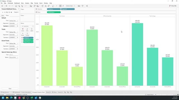The width and height of the screenshot is (179, 100).
Task: Click the Show Mark Labels toolbar icon
Action: [60, 6]
